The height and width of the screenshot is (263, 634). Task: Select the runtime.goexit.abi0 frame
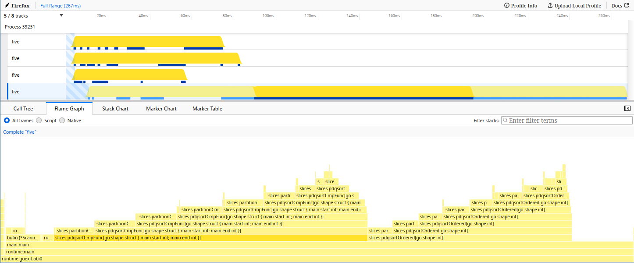tap(317, 259)
